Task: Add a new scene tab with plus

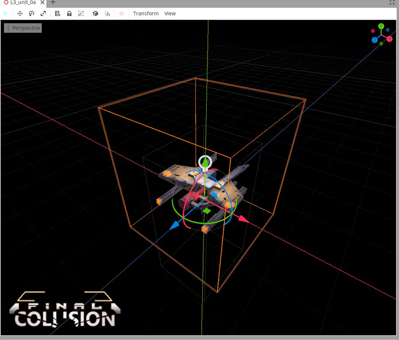Action: [x=53, y=3]
